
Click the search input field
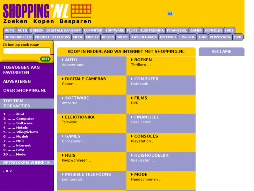[27, 51]
